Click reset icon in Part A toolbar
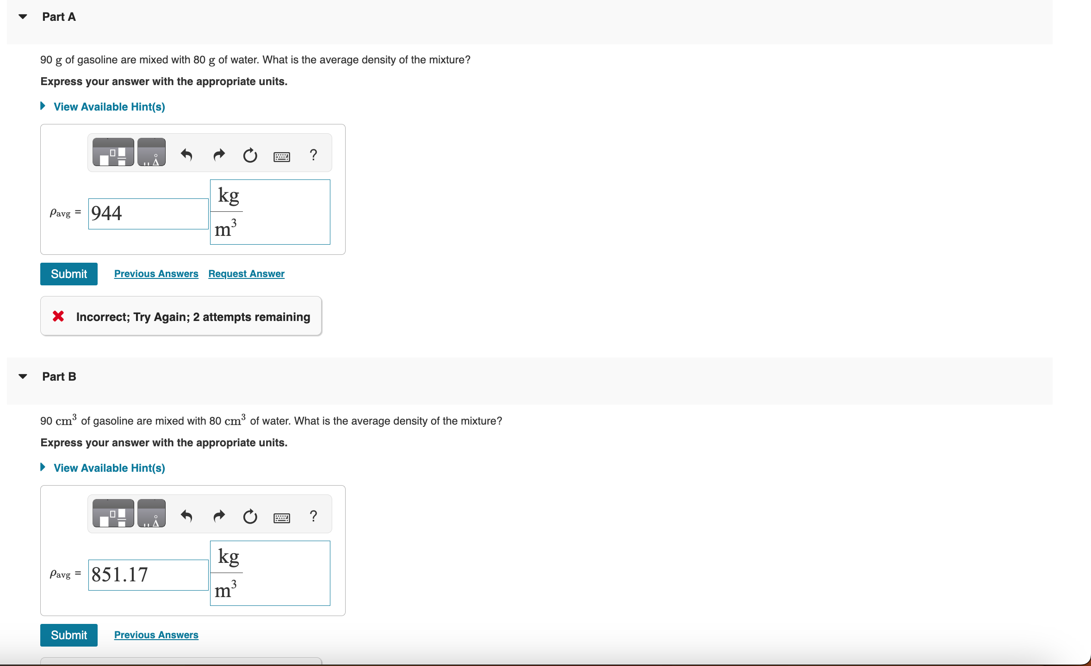This screenshot has height=666, width=1091. point(250,155)
